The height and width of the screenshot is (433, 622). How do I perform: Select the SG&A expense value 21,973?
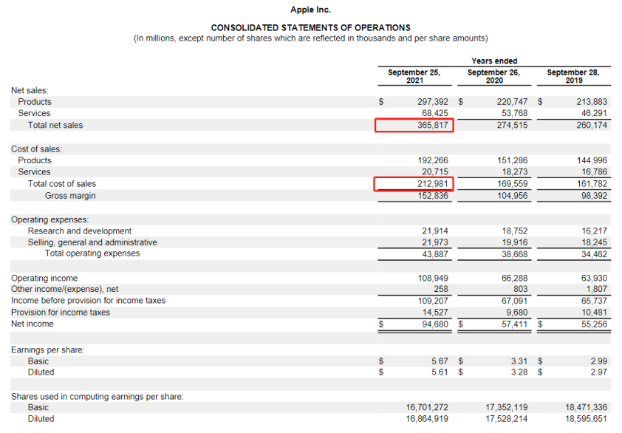pos(435,242)
